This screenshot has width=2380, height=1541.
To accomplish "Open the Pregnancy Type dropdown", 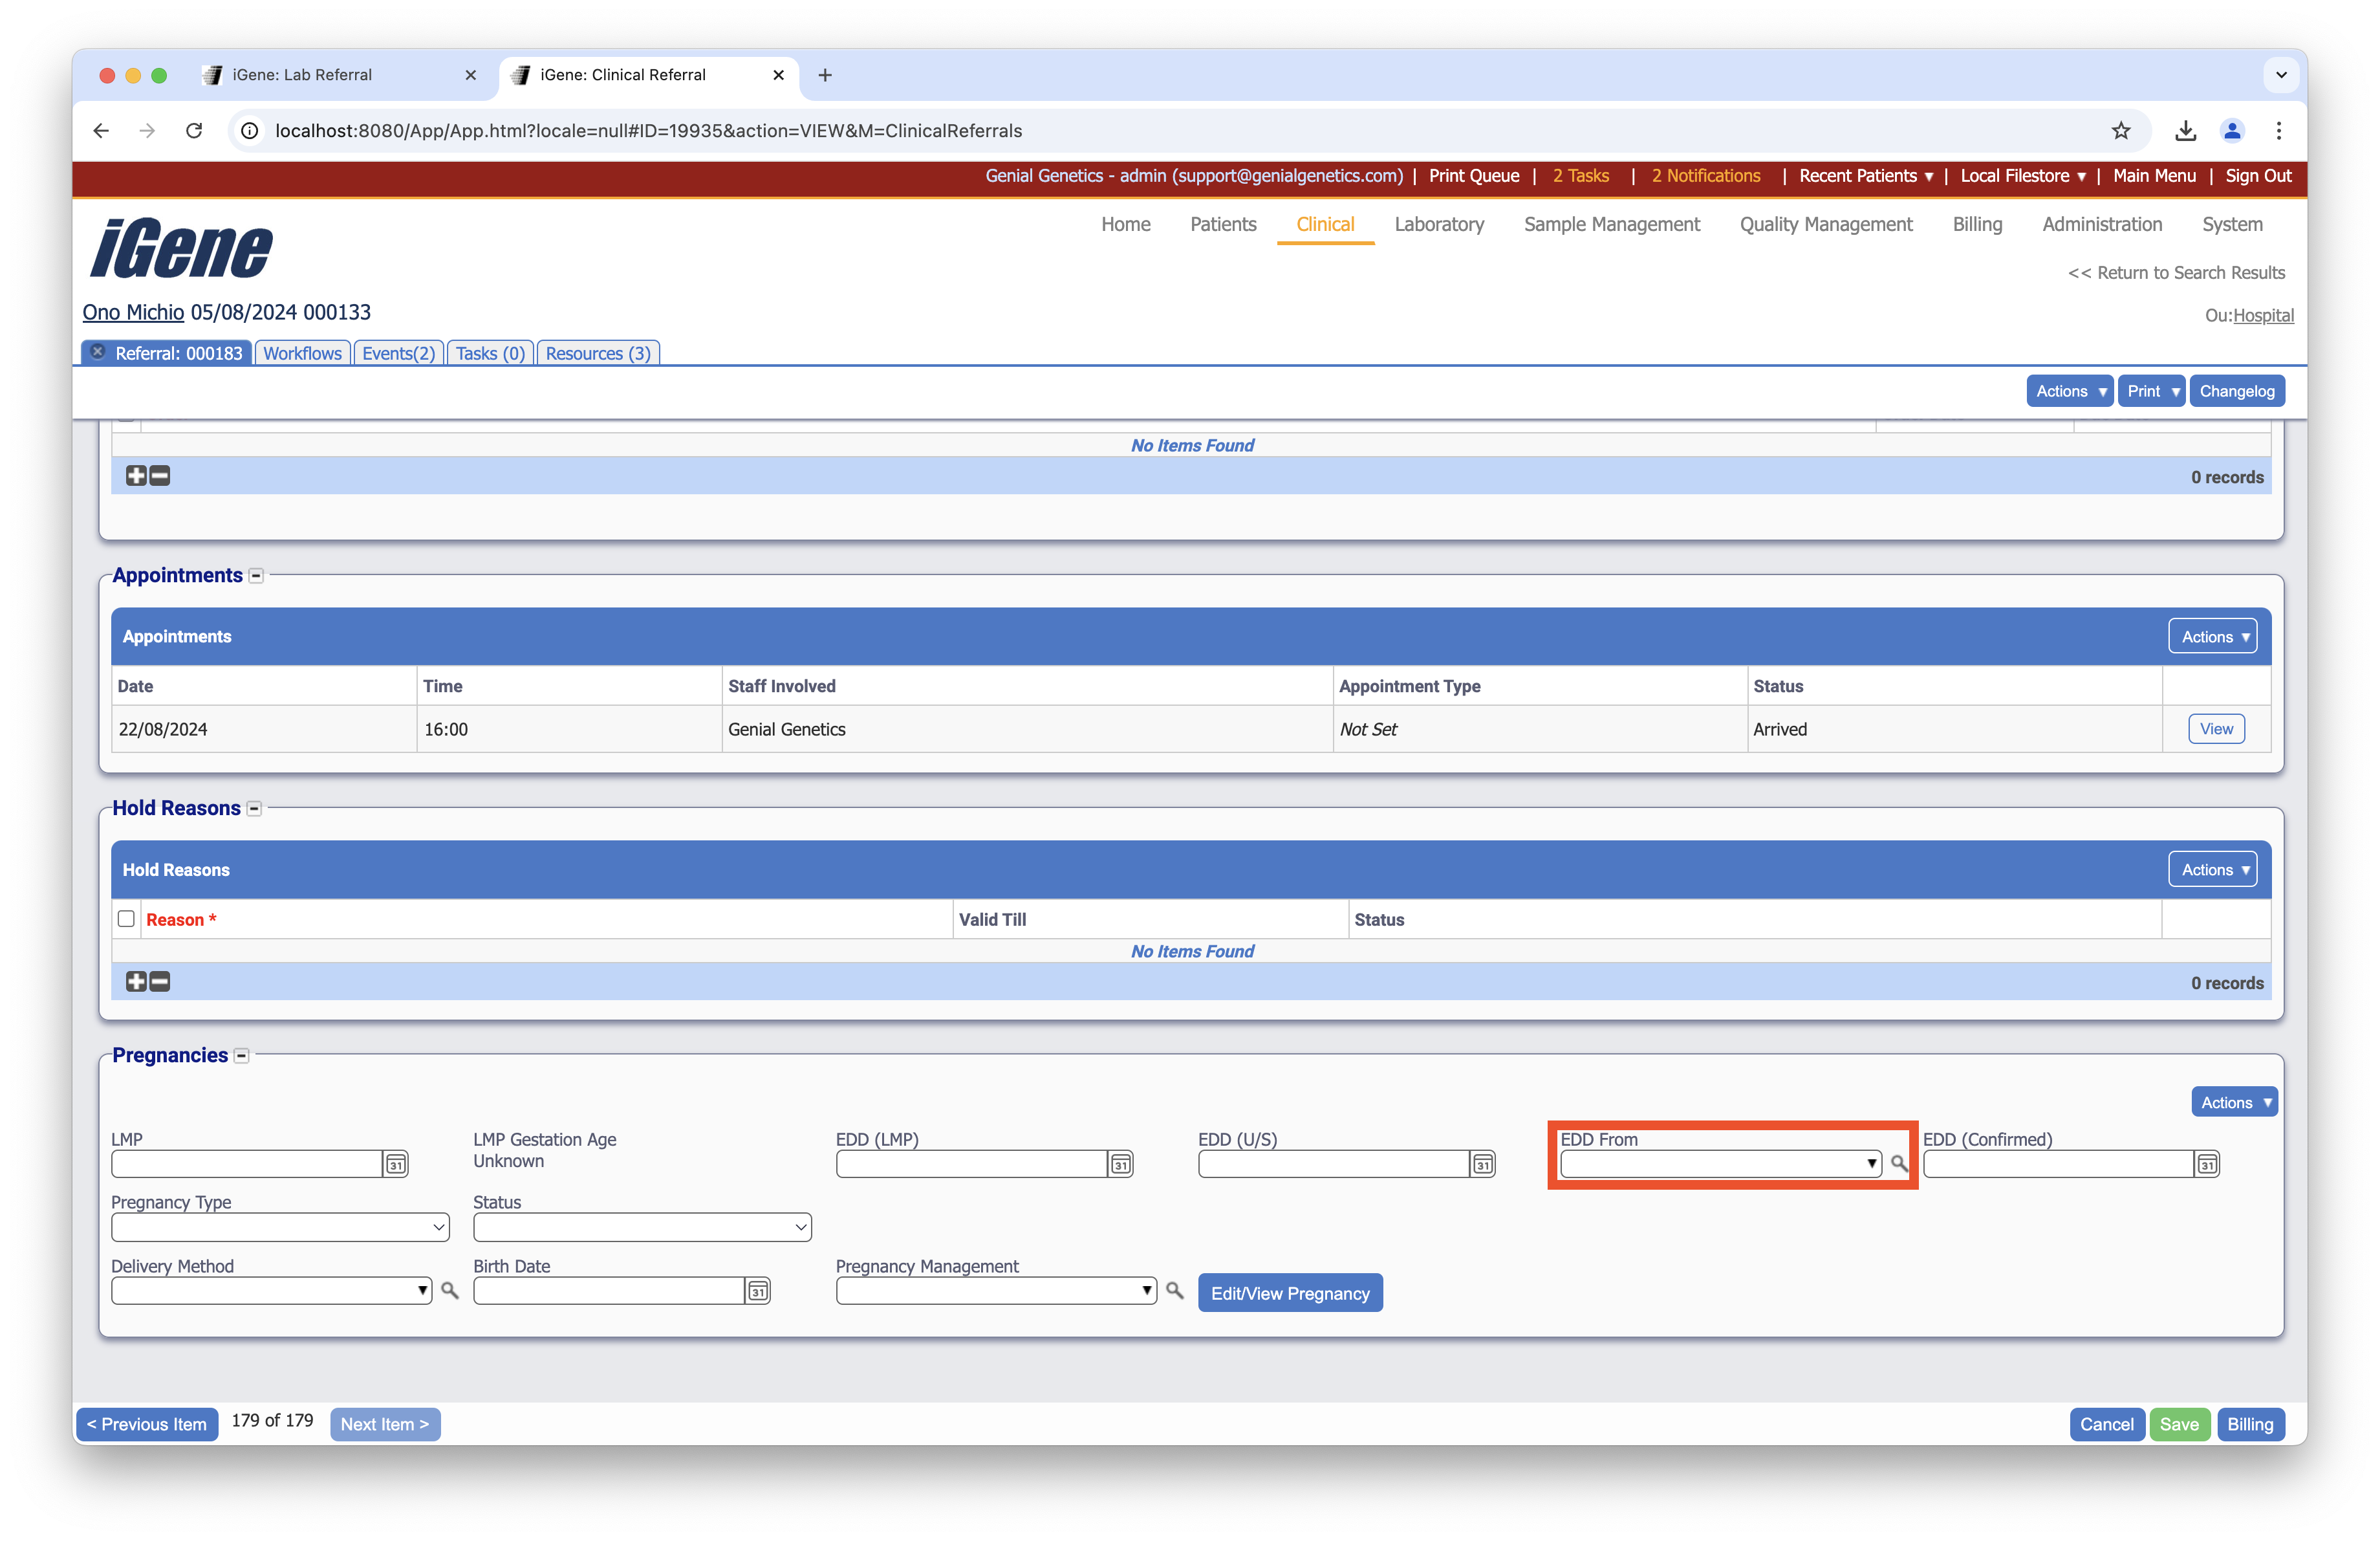I will pos(280,1227).
